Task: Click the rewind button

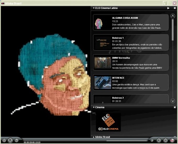Action: pos(4,140)
